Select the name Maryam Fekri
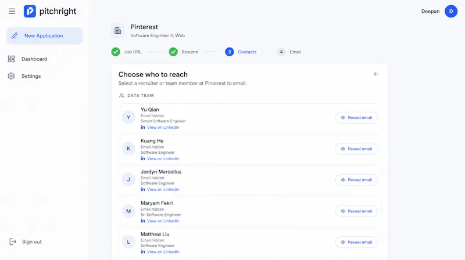465x260 pixels. click(x=156, y=203)
